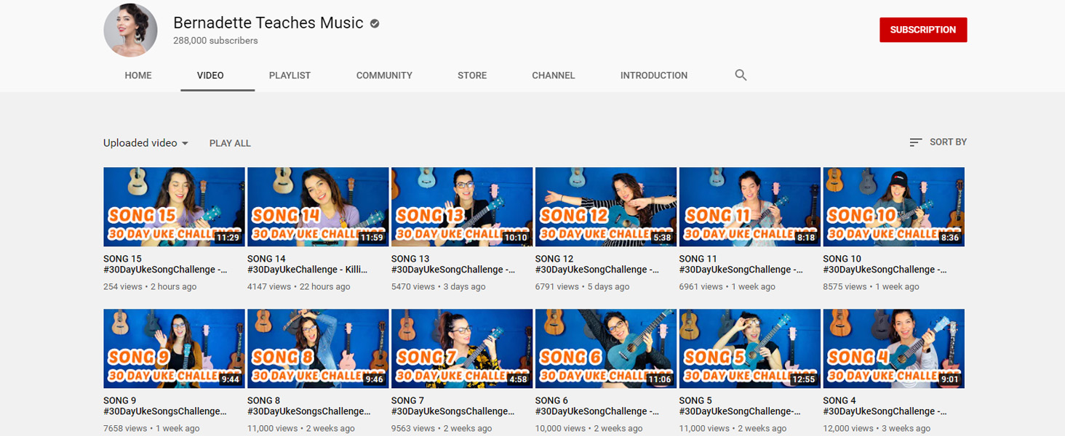Play the SONG 10 video thumbnail

[893, 207]
